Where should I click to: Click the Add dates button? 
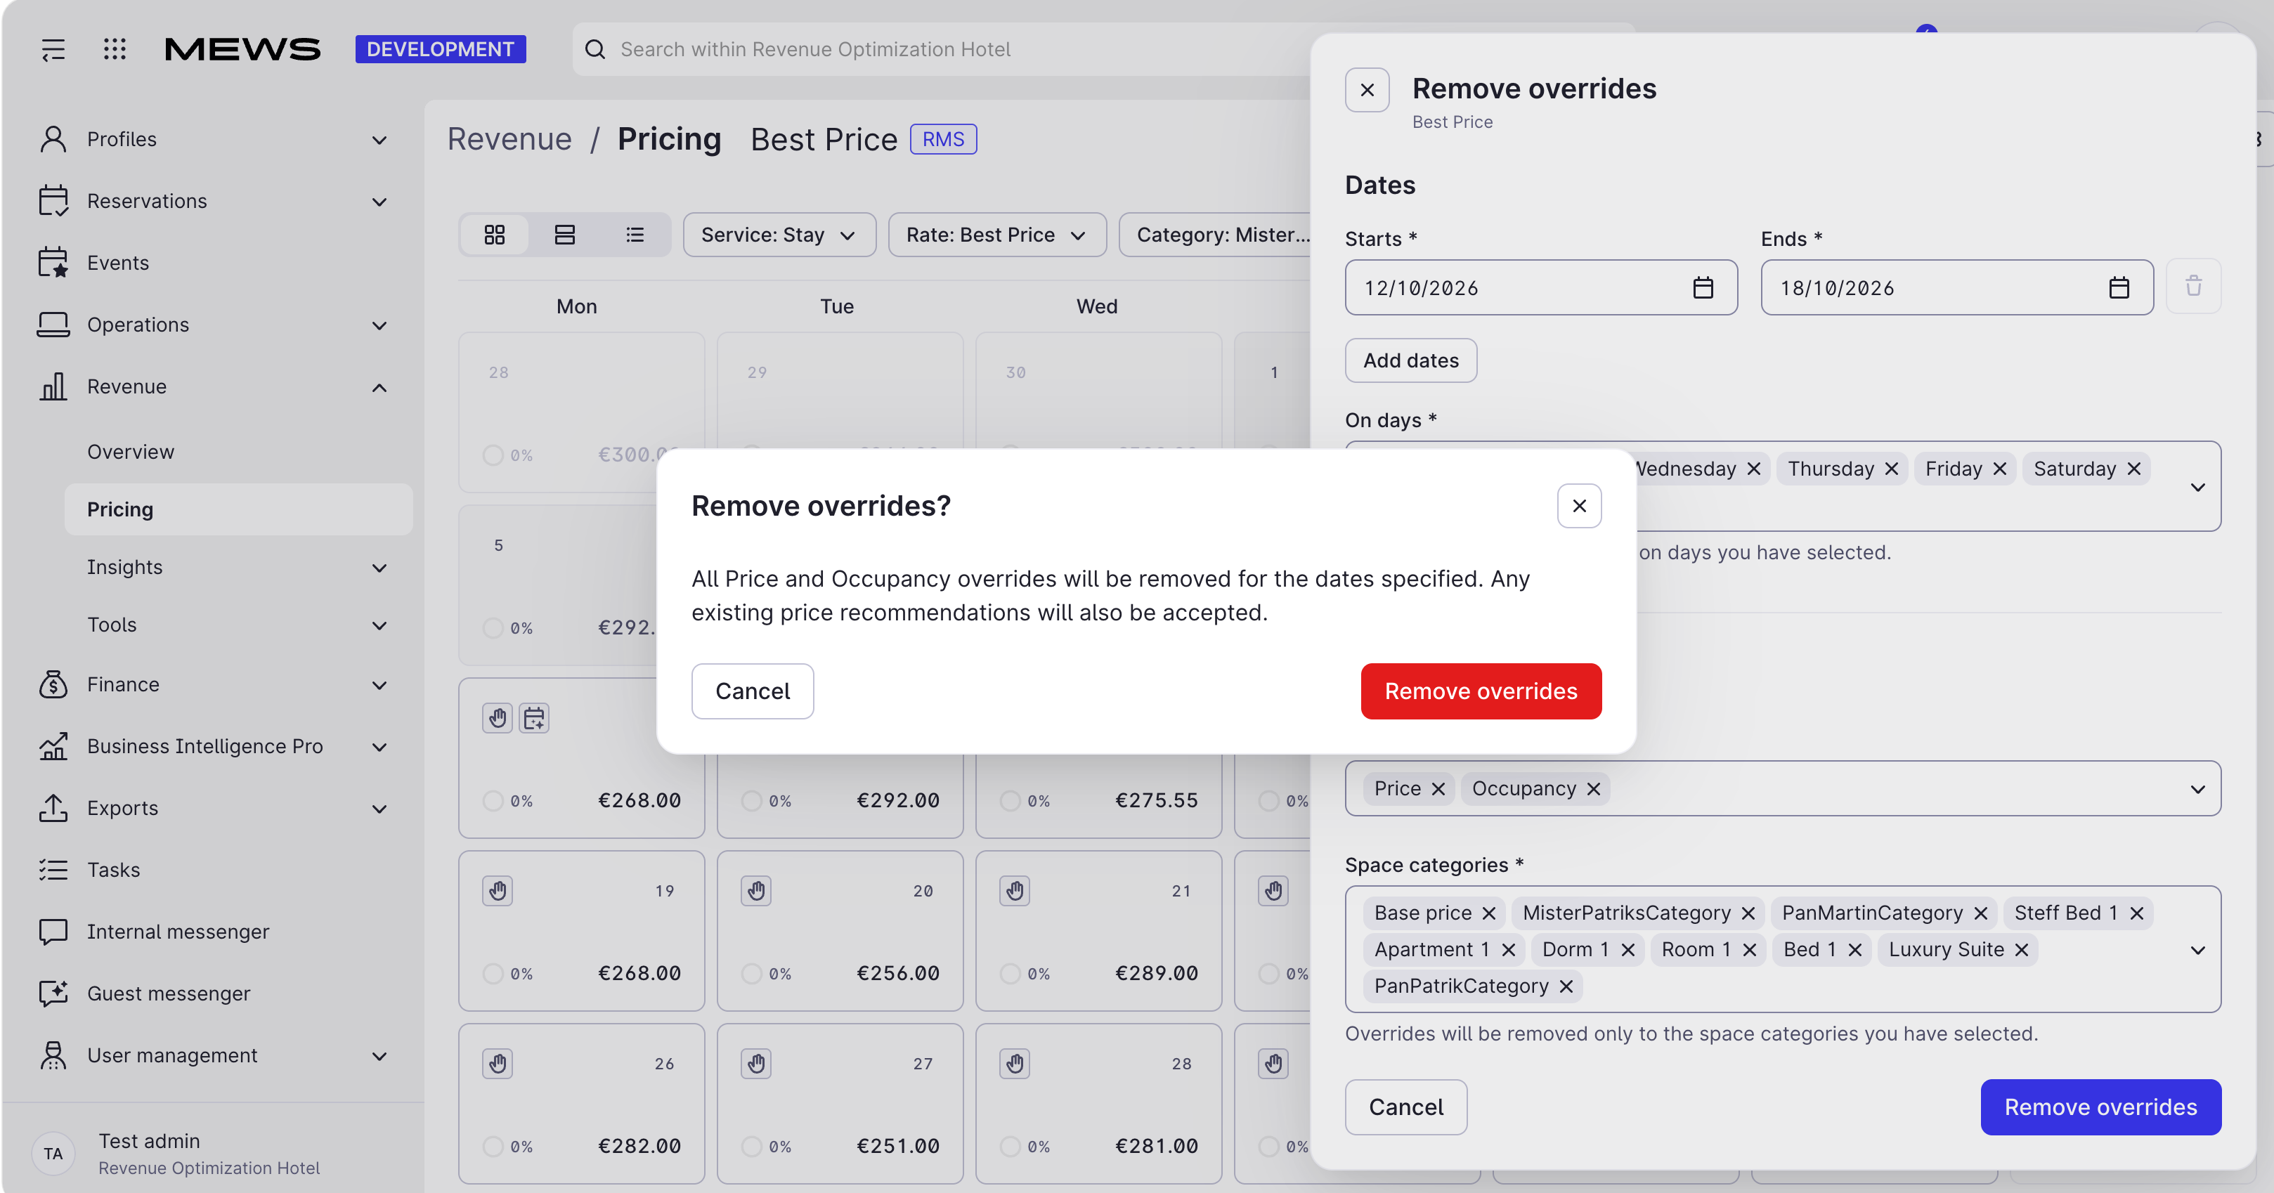coord(1410,360)
